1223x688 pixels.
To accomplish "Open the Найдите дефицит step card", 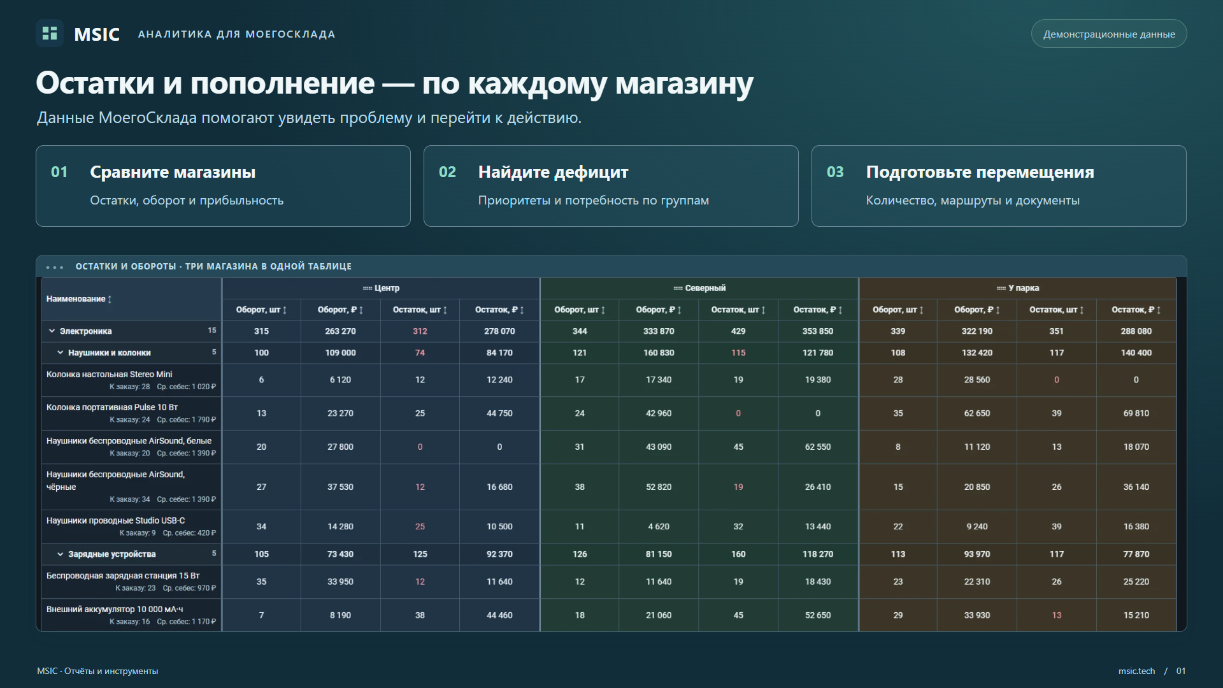I will [x=611, y=186].
